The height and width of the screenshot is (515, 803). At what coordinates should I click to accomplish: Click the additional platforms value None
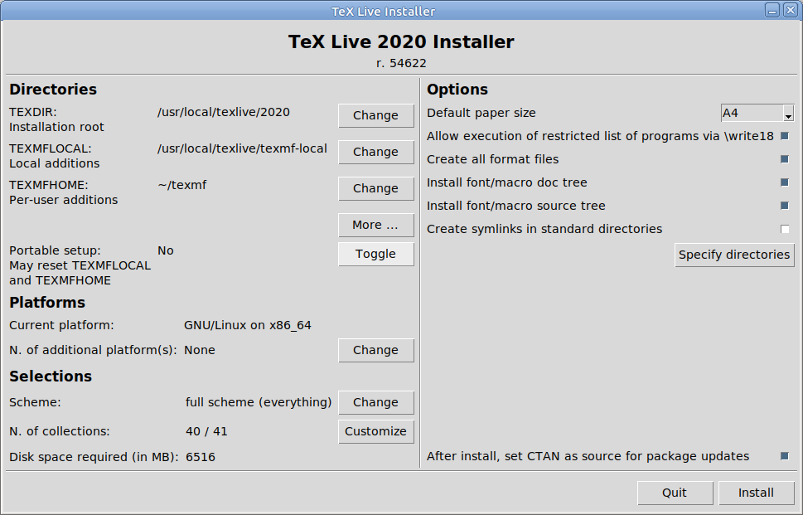(200, 350)
